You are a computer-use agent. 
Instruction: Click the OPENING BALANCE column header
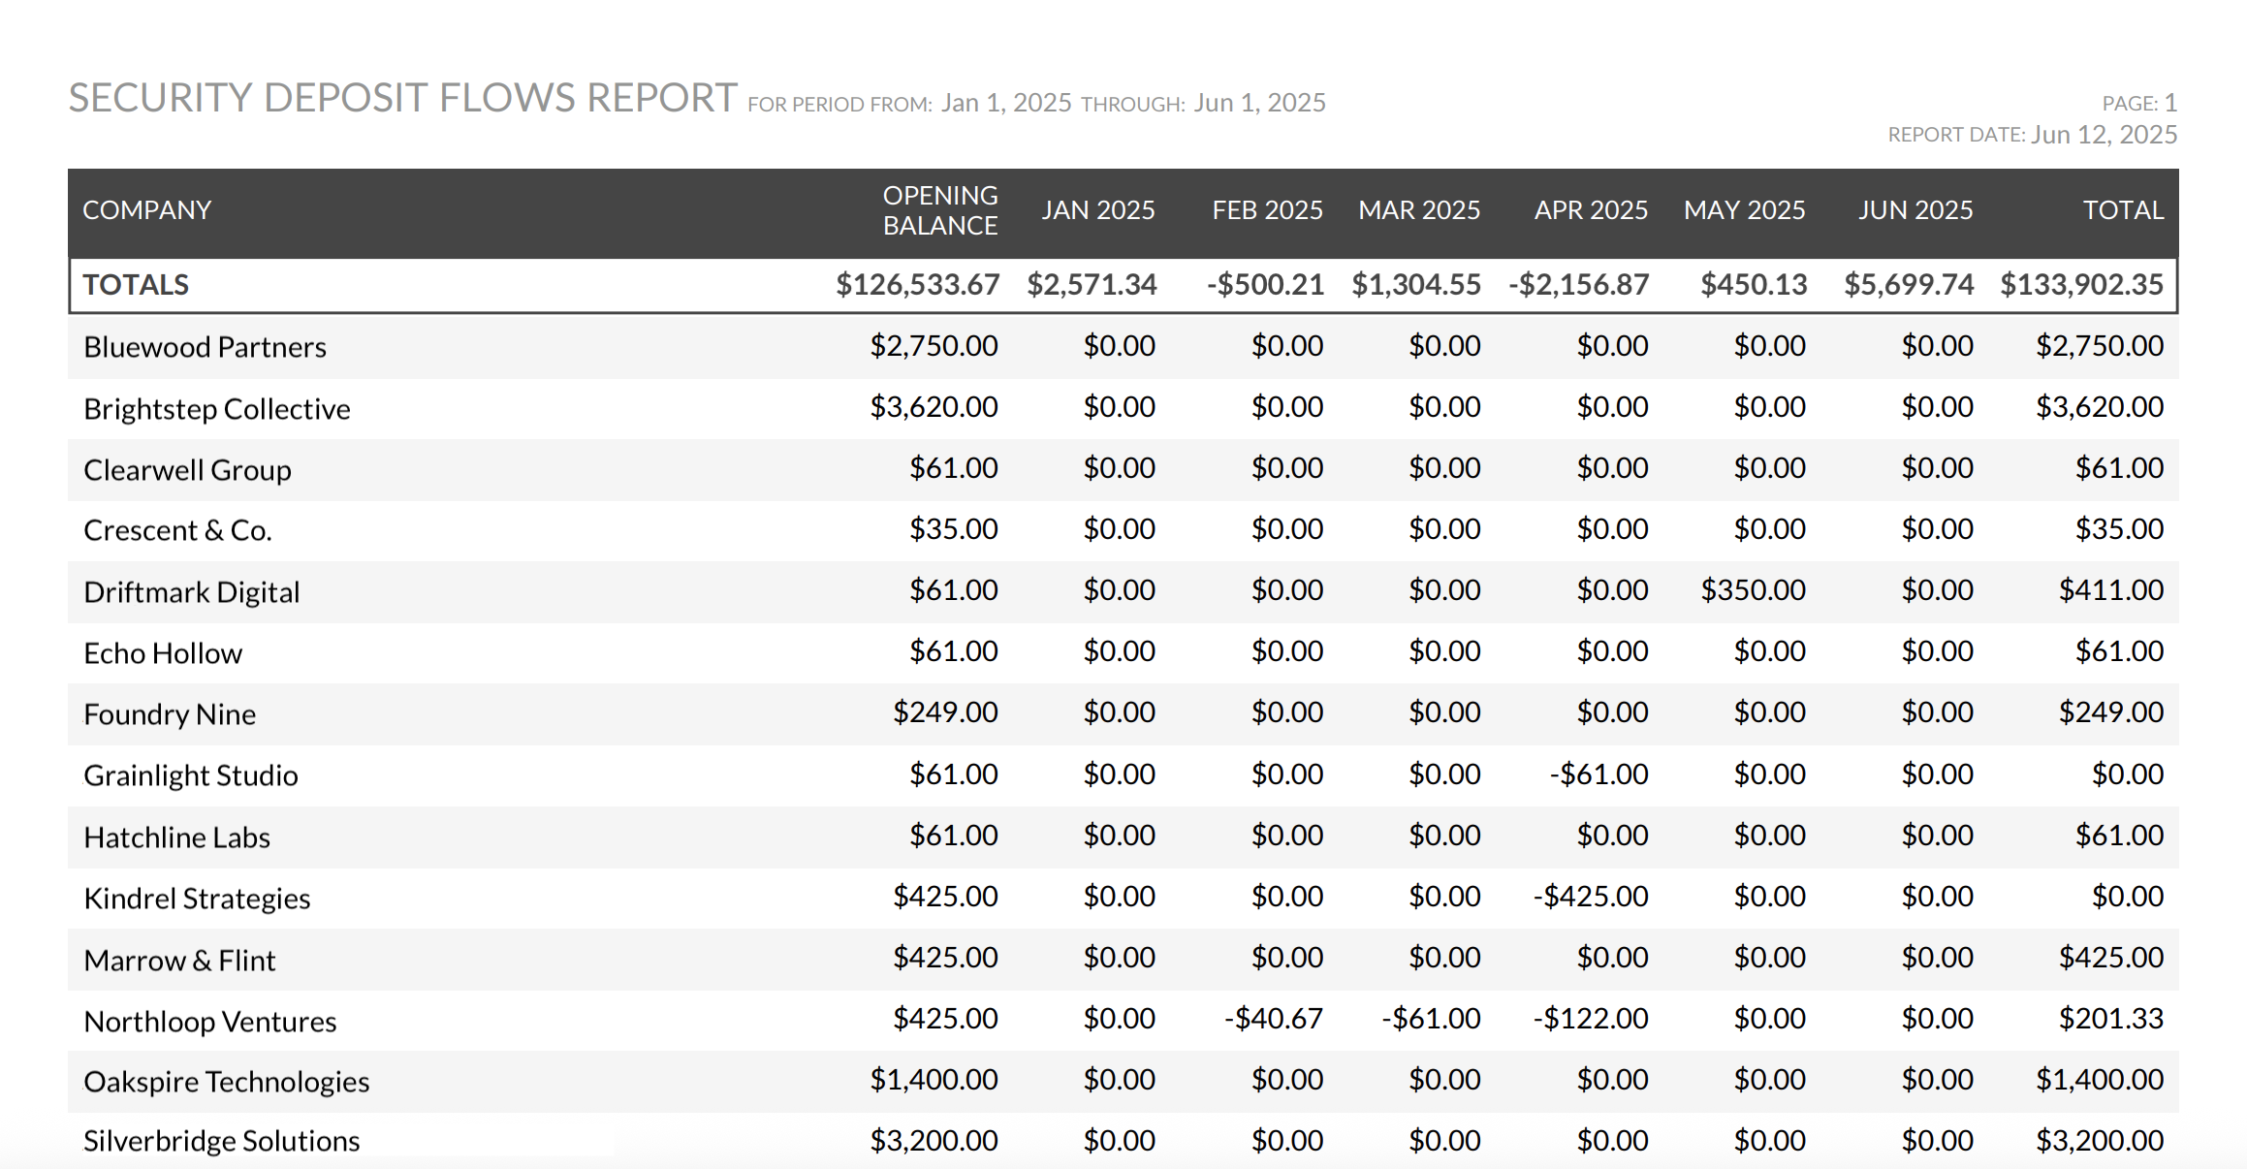939,210
